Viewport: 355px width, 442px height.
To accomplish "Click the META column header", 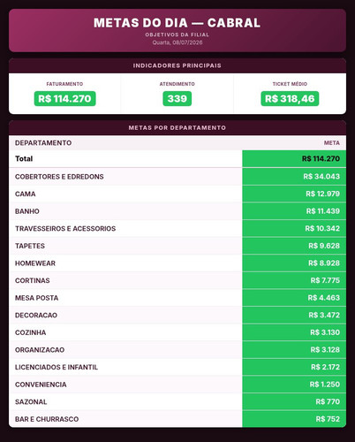I will [x=332, y=143].
